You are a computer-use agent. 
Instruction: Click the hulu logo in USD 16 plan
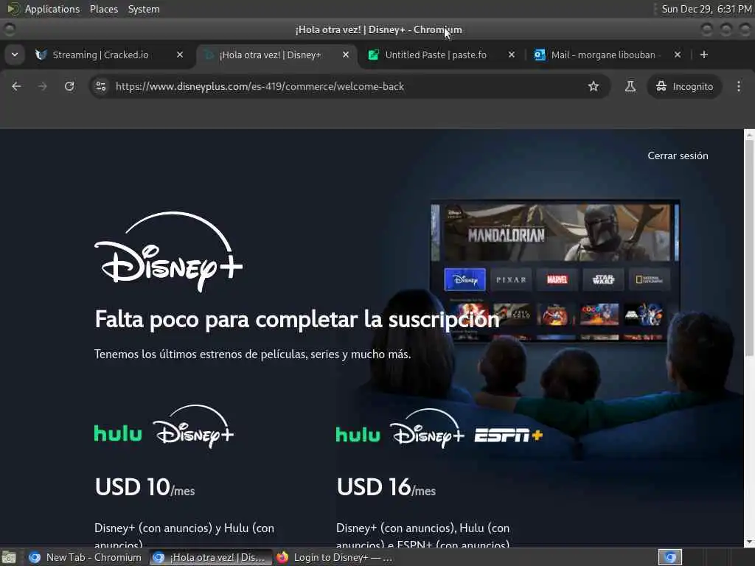358,434
